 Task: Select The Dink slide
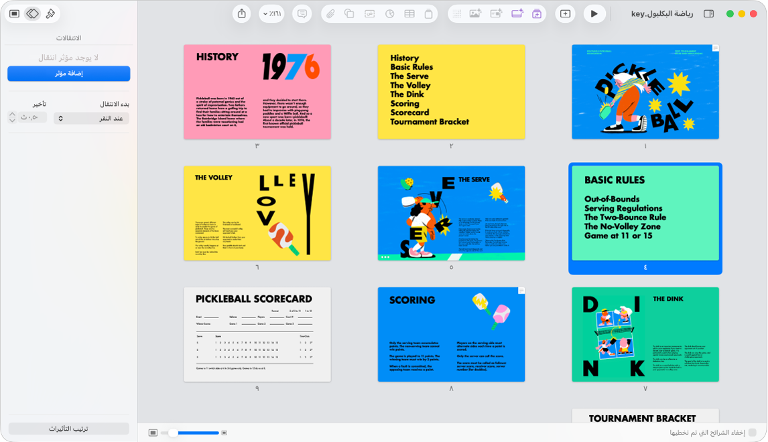645,334
